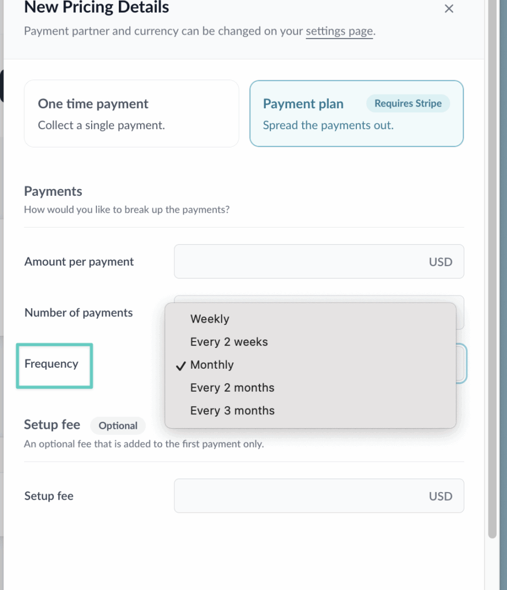The height and width of the screenshot is (590, 507).
Task: Select the Payment plan option
Action: 356,114
